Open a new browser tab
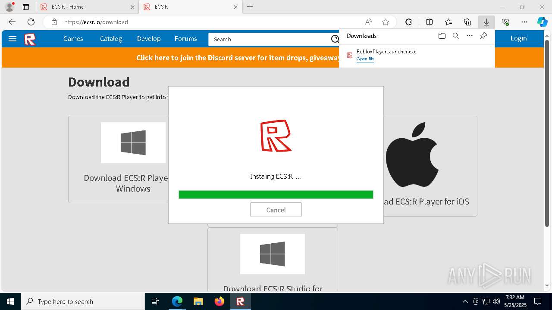The width and height of the screenshot is (552, 310). [x=250, y=7]
